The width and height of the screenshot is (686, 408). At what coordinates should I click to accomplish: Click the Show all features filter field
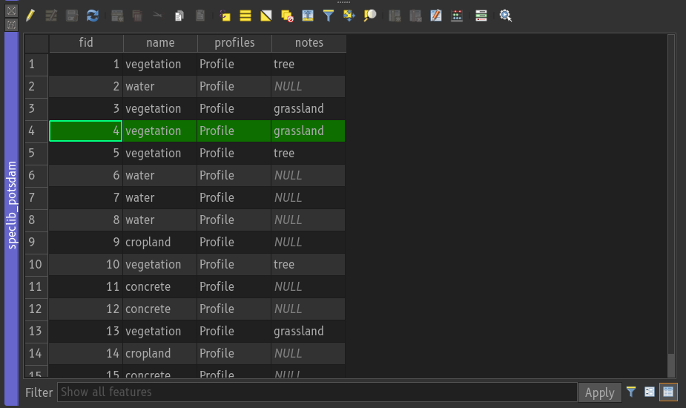coord(317,392)
